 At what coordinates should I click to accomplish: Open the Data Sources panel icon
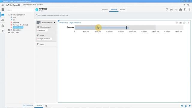tap(3, 10)
